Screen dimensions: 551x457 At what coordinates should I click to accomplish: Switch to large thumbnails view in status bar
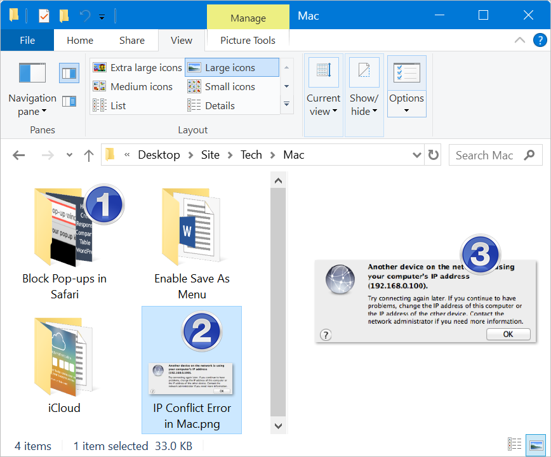pos(536,445)
